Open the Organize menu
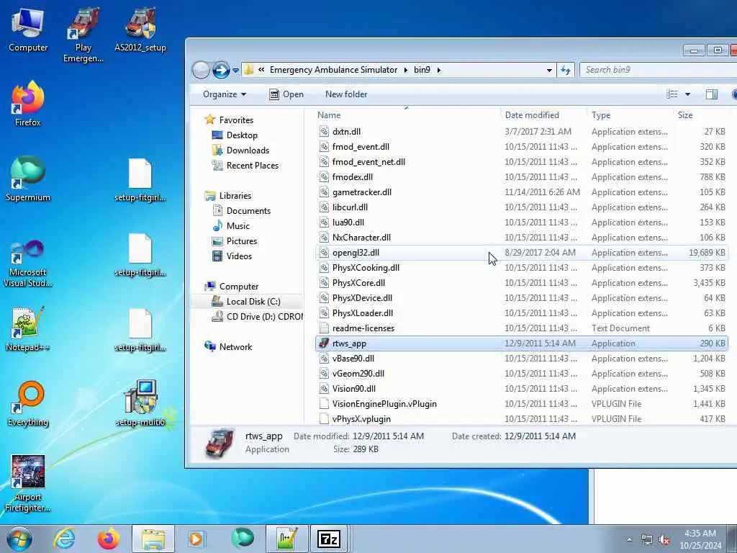This screenshot has width=737, height=553. click(225, 94)
